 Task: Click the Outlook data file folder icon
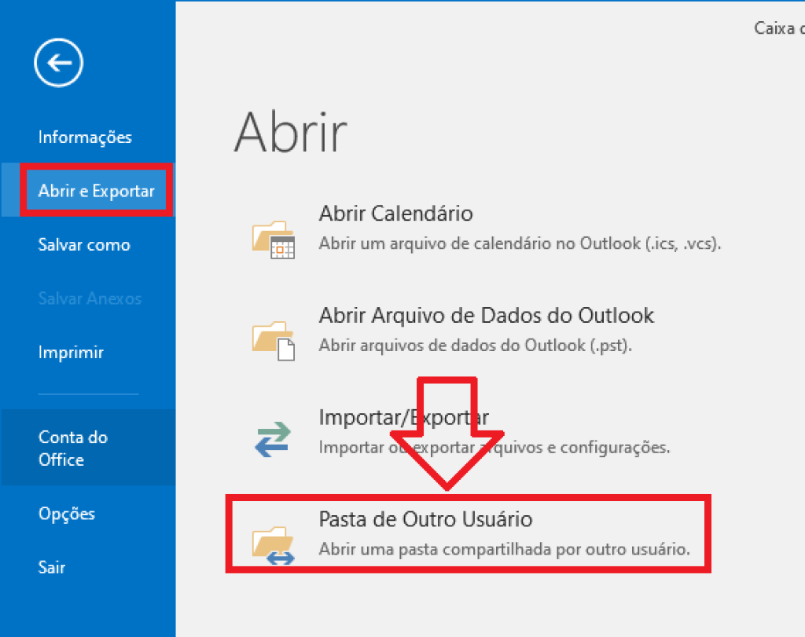coord(273,341)
